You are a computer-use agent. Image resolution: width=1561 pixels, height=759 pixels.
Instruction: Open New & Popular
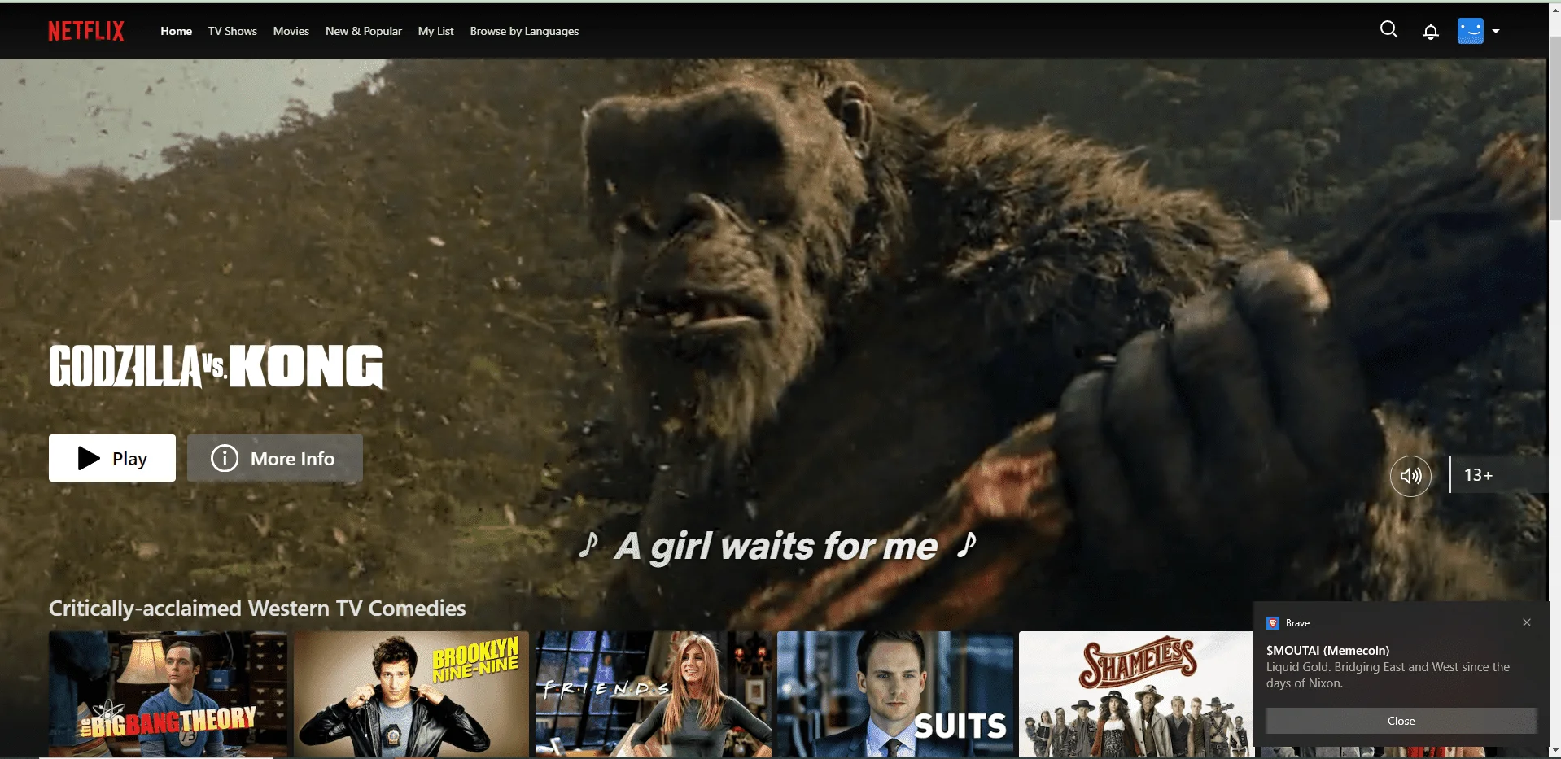(x=364, y=31)
